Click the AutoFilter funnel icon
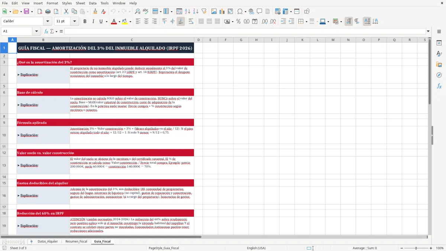The image size is (446, 251). click(204, 12)
